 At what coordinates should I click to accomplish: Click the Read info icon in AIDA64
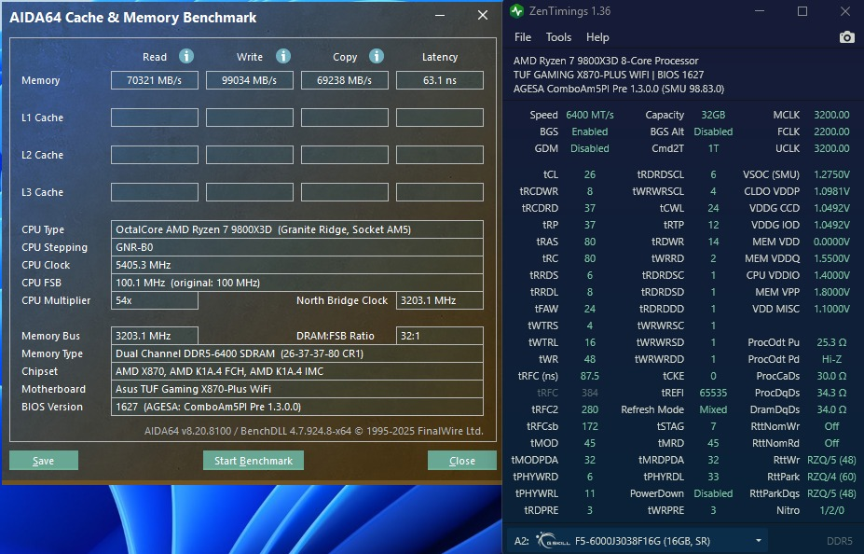click(186, 56)
